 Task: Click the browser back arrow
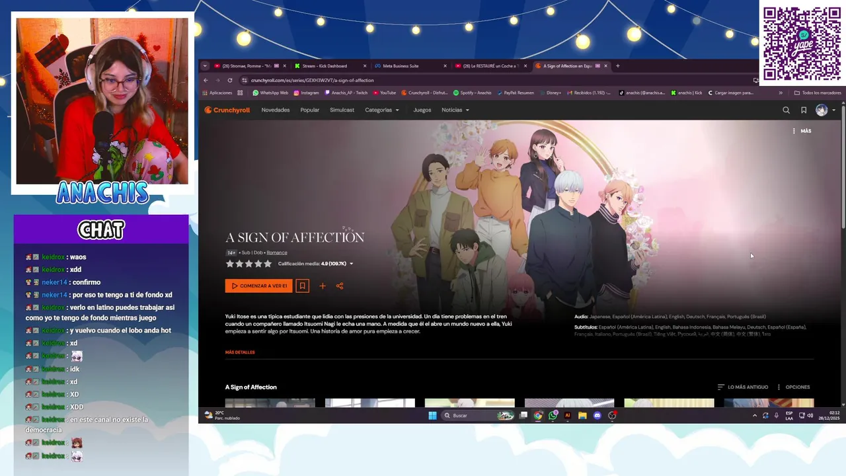point(206,80)
